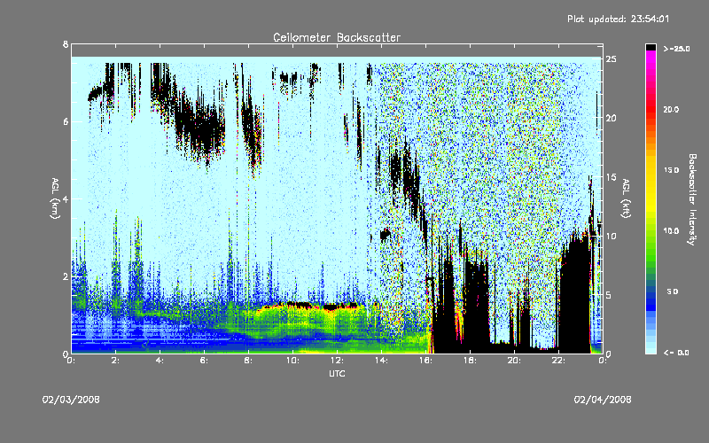Image resolution: width=709 pixels, height=443 pixels.
Task: Click the '16:' hour tick label
Action: coord(425,361)
